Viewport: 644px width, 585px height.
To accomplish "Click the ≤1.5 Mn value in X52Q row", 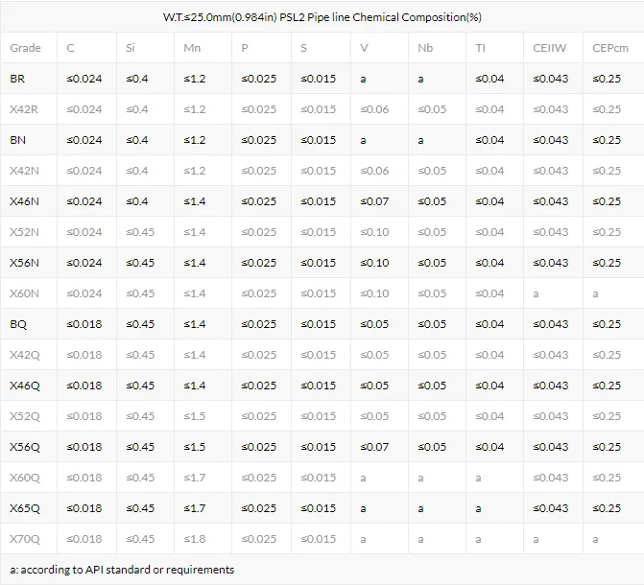I will pyautogui.click(x=195, y=416).
